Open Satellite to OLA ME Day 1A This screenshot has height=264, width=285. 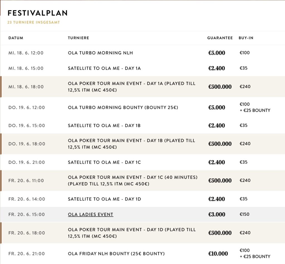coord(104,68)
